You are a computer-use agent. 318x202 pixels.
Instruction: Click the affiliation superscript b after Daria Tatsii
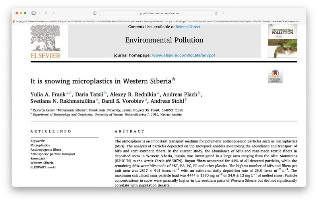(106, 93)
